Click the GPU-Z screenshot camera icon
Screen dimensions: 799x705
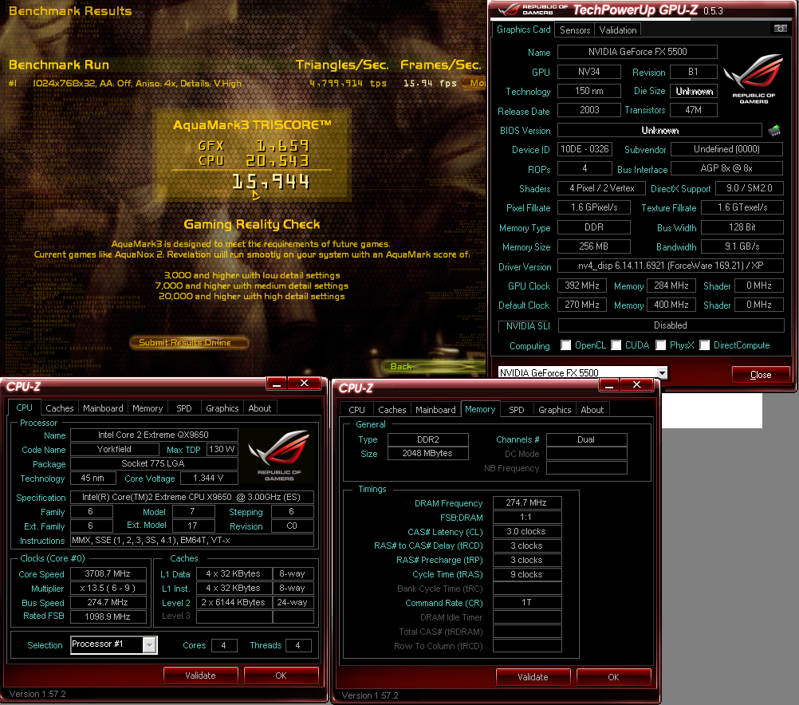coord(780,29)
